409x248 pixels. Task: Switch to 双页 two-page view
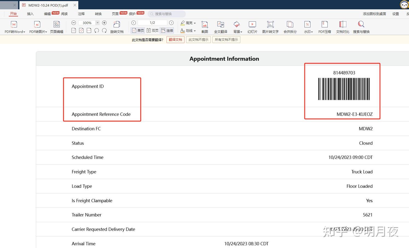pos(153,30)
